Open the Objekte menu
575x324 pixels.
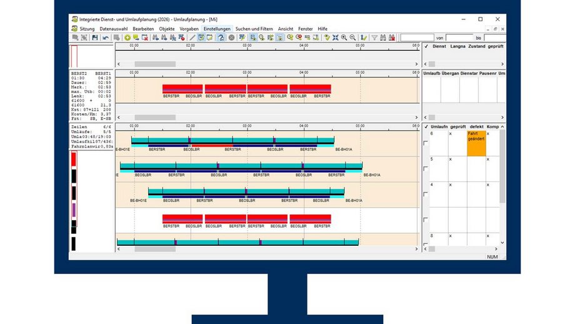point(167,29)
